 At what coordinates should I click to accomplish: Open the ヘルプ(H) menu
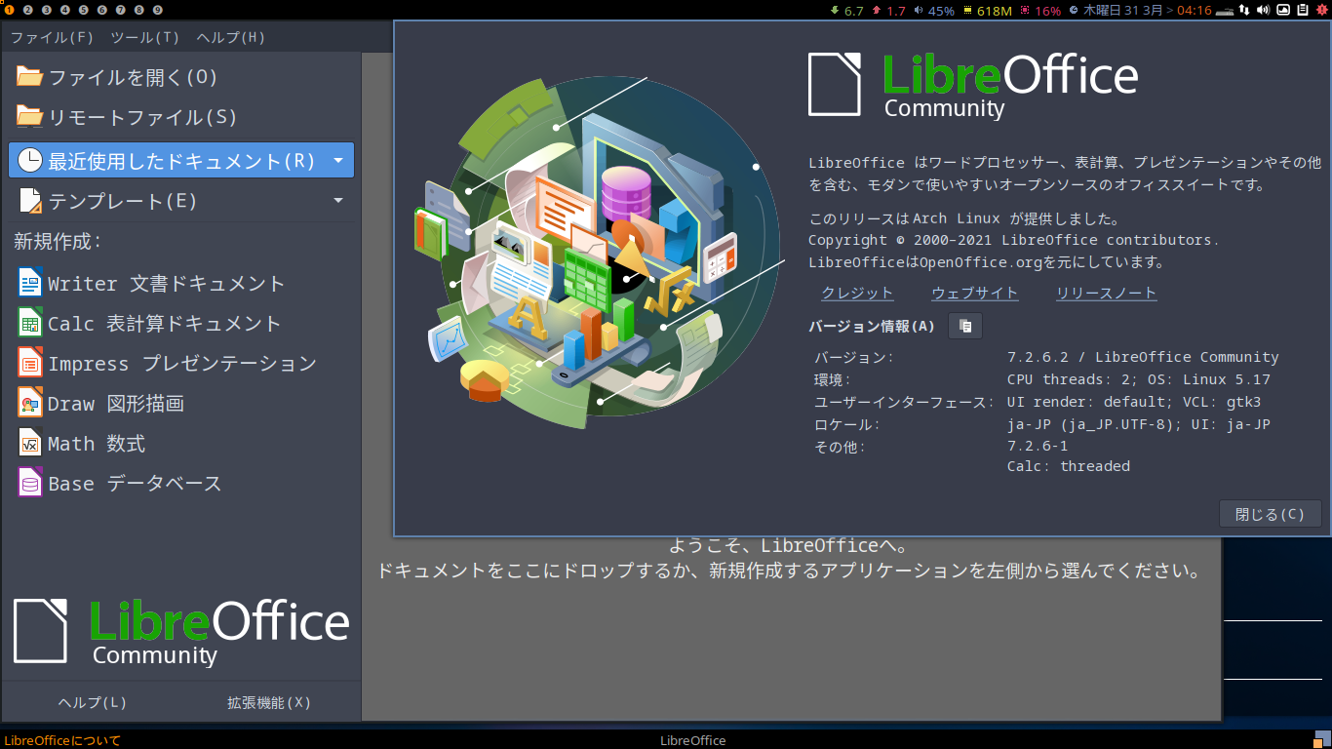coord(230,37)
